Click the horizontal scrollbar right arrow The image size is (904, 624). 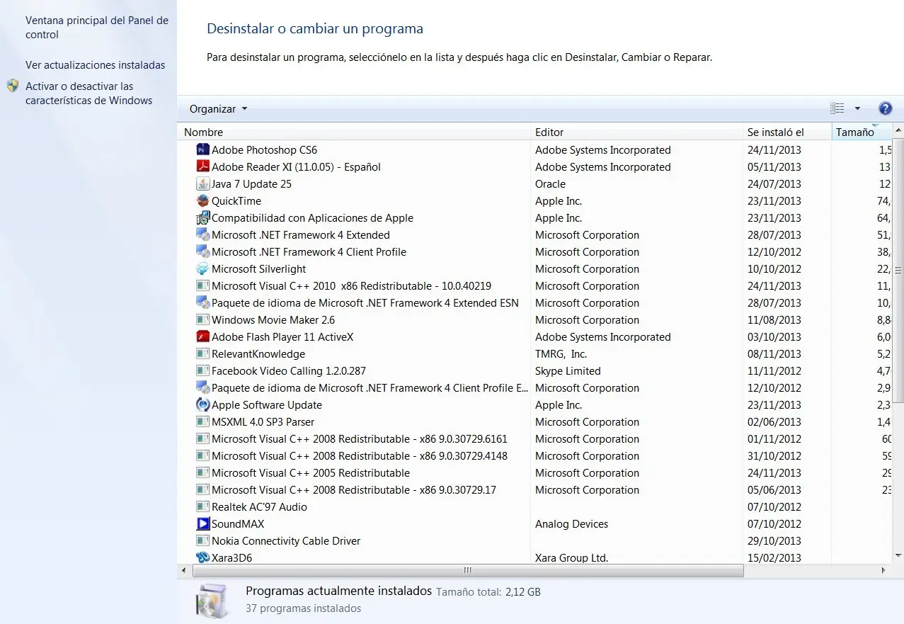[883, 570]
